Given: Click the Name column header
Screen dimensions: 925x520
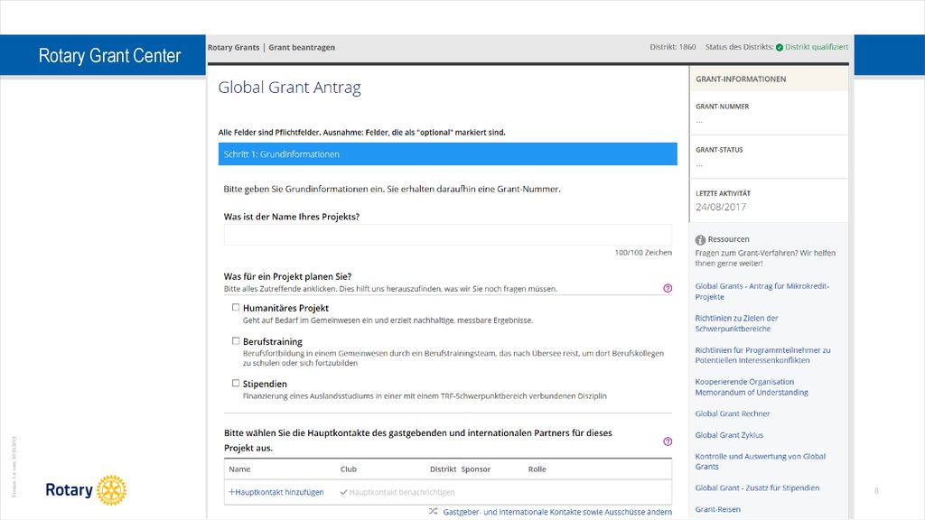Looking at the screenshot, I should pyautogui.click(x=239, y=469).
